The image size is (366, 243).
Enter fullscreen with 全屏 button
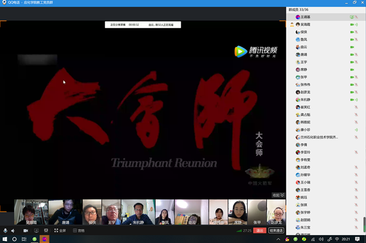pos(59,231)
